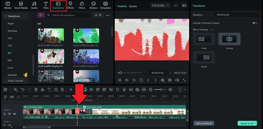Select the Acid Graffiti Display 05 thumbnail
This screenshot has height=129, width=263.
pos(86,57)
